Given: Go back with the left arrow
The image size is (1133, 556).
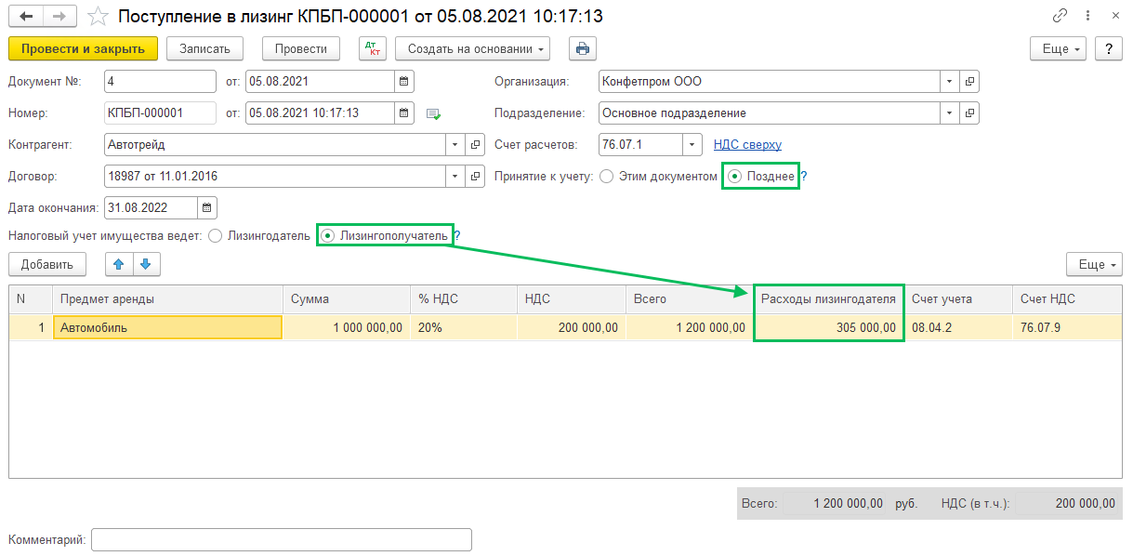Looking at the screenshot, I should [27, 16].
